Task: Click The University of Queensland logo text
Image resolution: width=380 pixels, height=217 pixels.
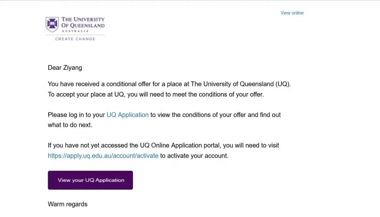Action: [x=83, y=22]
